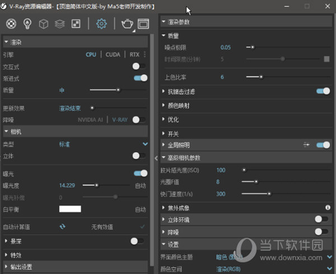
Task: Click the time limit lock square
Action: pyautogui.click(x=326, y=59)
